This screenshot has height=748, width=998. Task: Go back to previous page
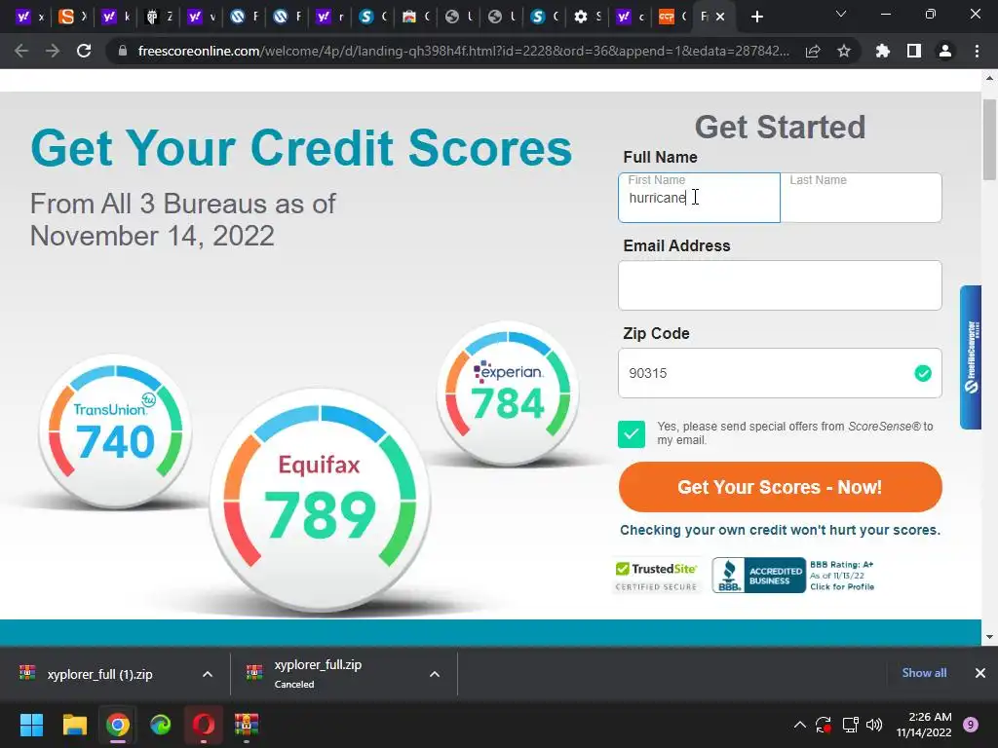21,51
